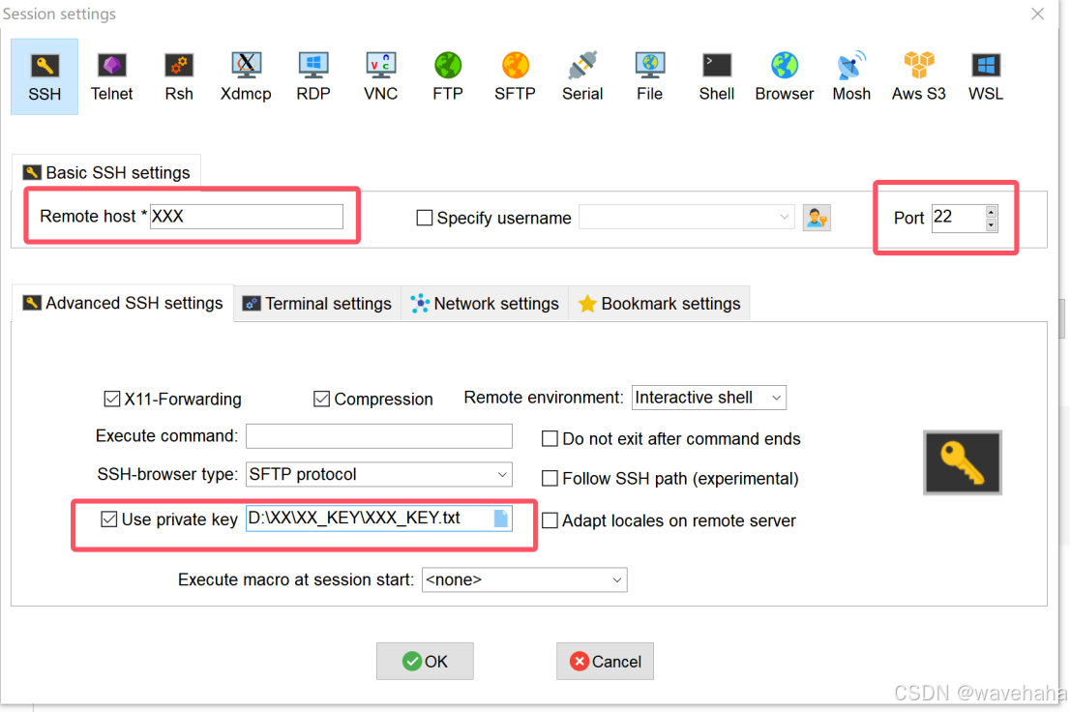Select the Browser session icon
This screenshot has width=1071, height=712.
point(784,76)
